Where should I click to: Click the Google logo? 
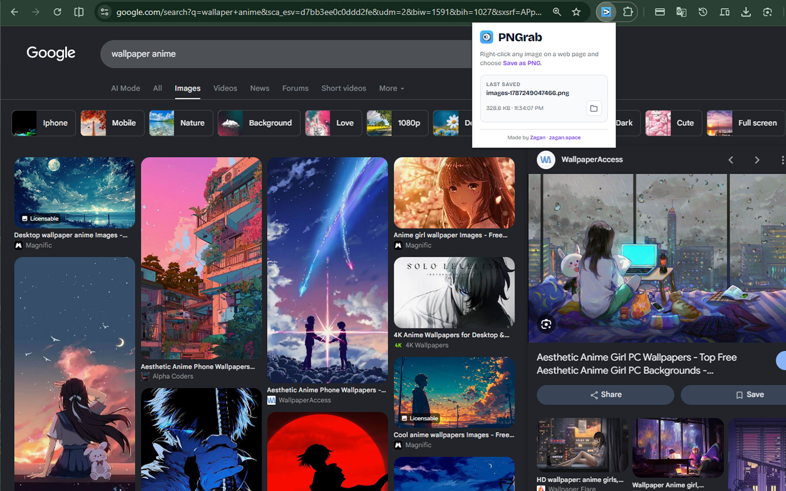click(x=51, y=53)
